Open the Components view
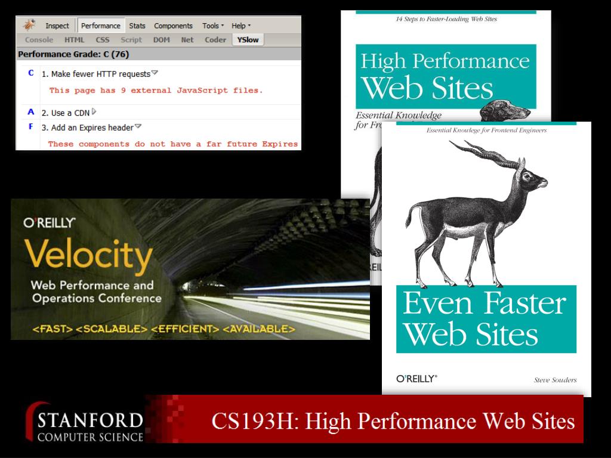This screenshot has height=458, width=611. click(174, 26)
